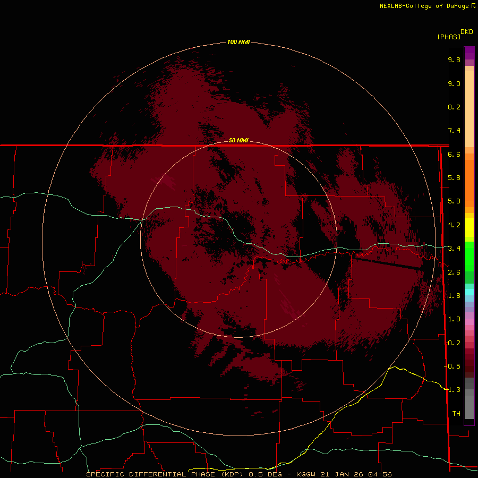Click the 04:56 time in the caption
Screen dimensions: 478x478
pyautogui.click(x=380, y=474)
